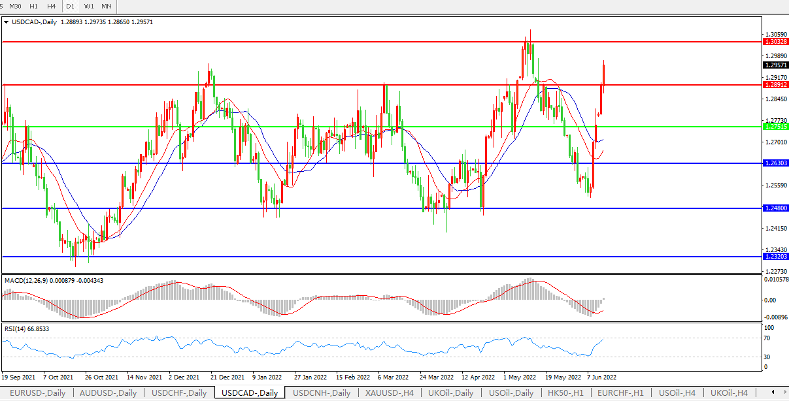Screen dimensions: 789x401
Task: Switch to the W1 weekly timeframe
Action: (89, 6)
